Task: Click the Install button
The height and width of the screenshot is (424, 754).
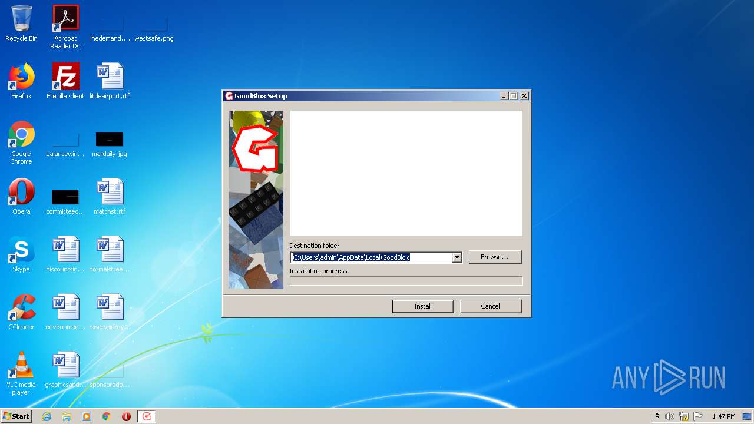Action: pyautogui.click(x=423, y=306)
